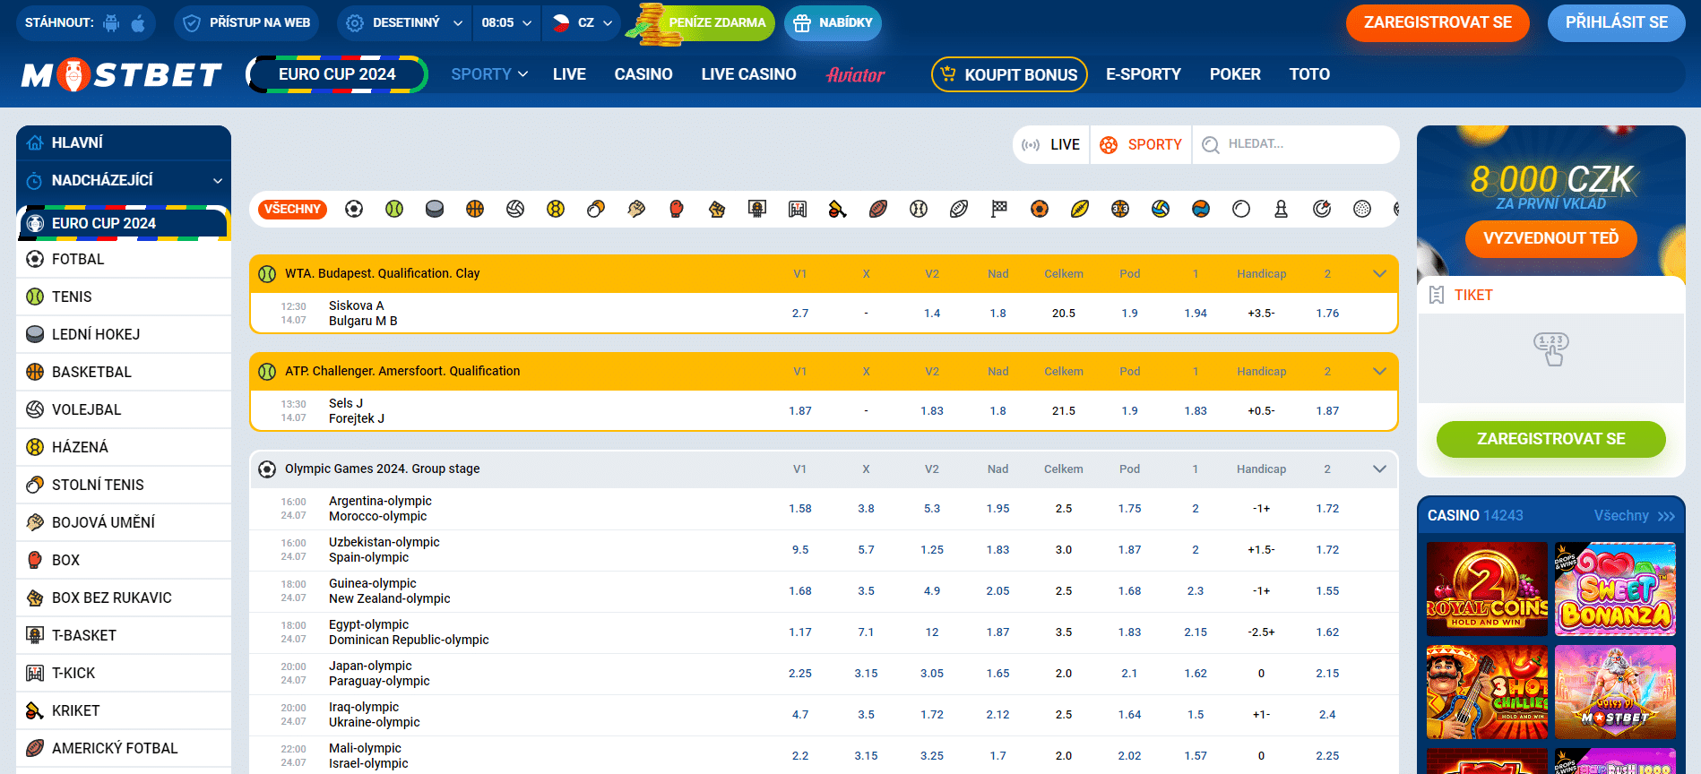Collapse the Olympic Games 2024 Group stage

tap(1379, 469)
